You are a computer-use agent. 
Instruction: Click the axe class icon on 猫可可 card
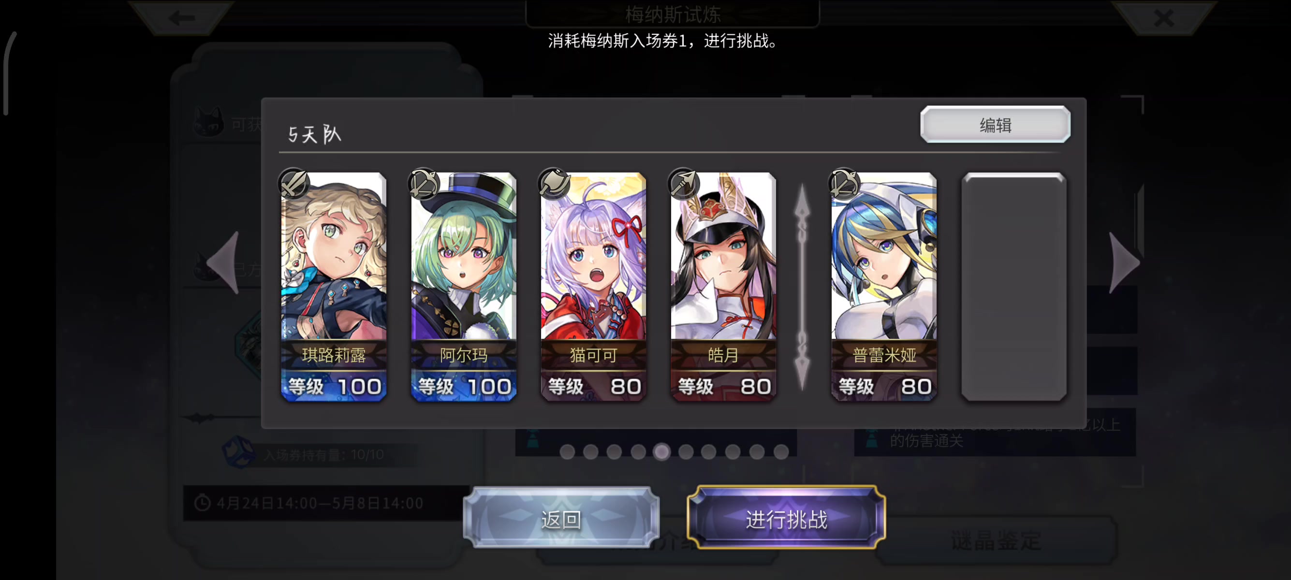[x=553, y=184]
